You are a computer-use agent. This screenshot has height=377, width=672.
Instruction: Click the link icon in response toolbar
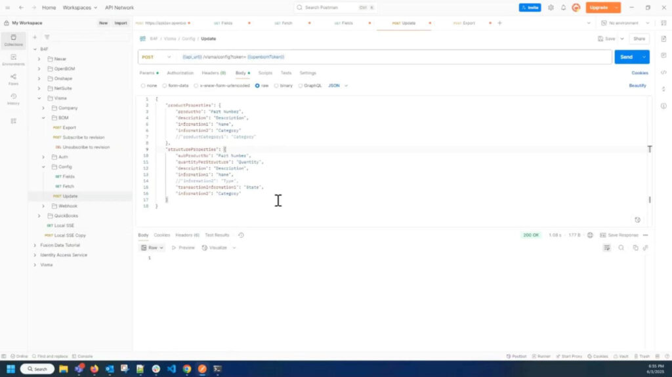click(x=646, y=248)
